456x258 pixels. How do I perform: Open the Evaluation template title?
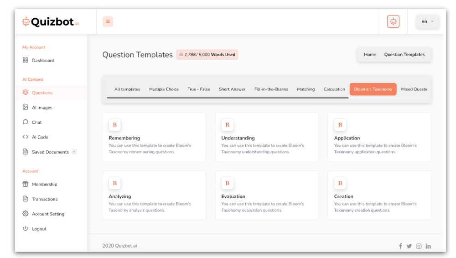tap(233, 196)
